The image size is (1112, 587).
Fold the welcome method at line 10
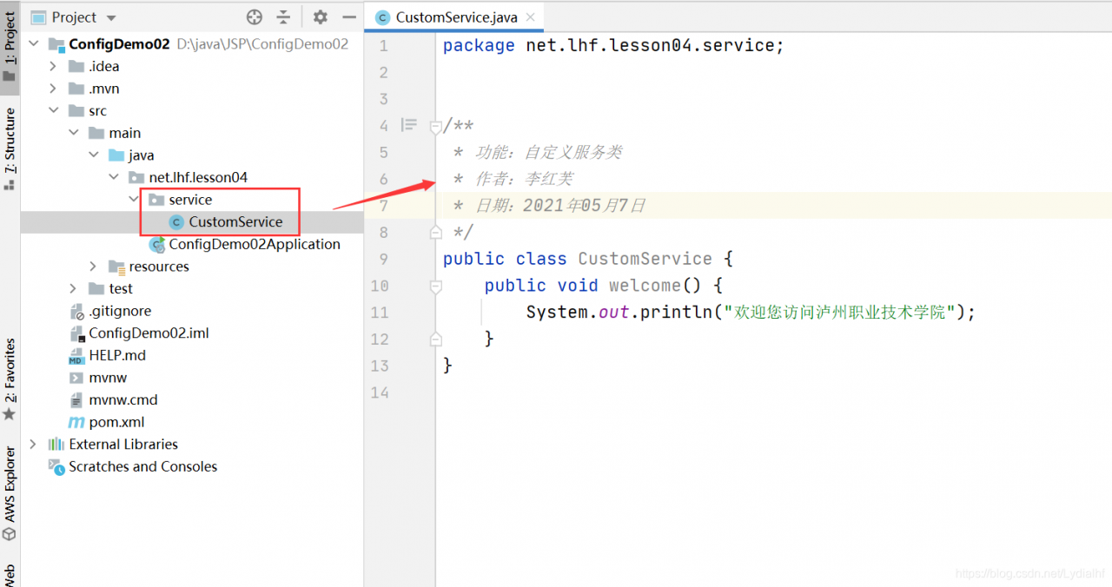point(435,286)
